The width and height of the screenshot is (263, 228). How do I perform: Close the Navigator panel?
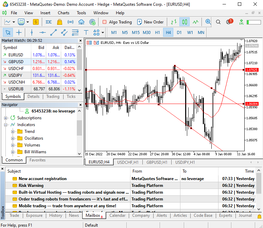click(81, 105)
